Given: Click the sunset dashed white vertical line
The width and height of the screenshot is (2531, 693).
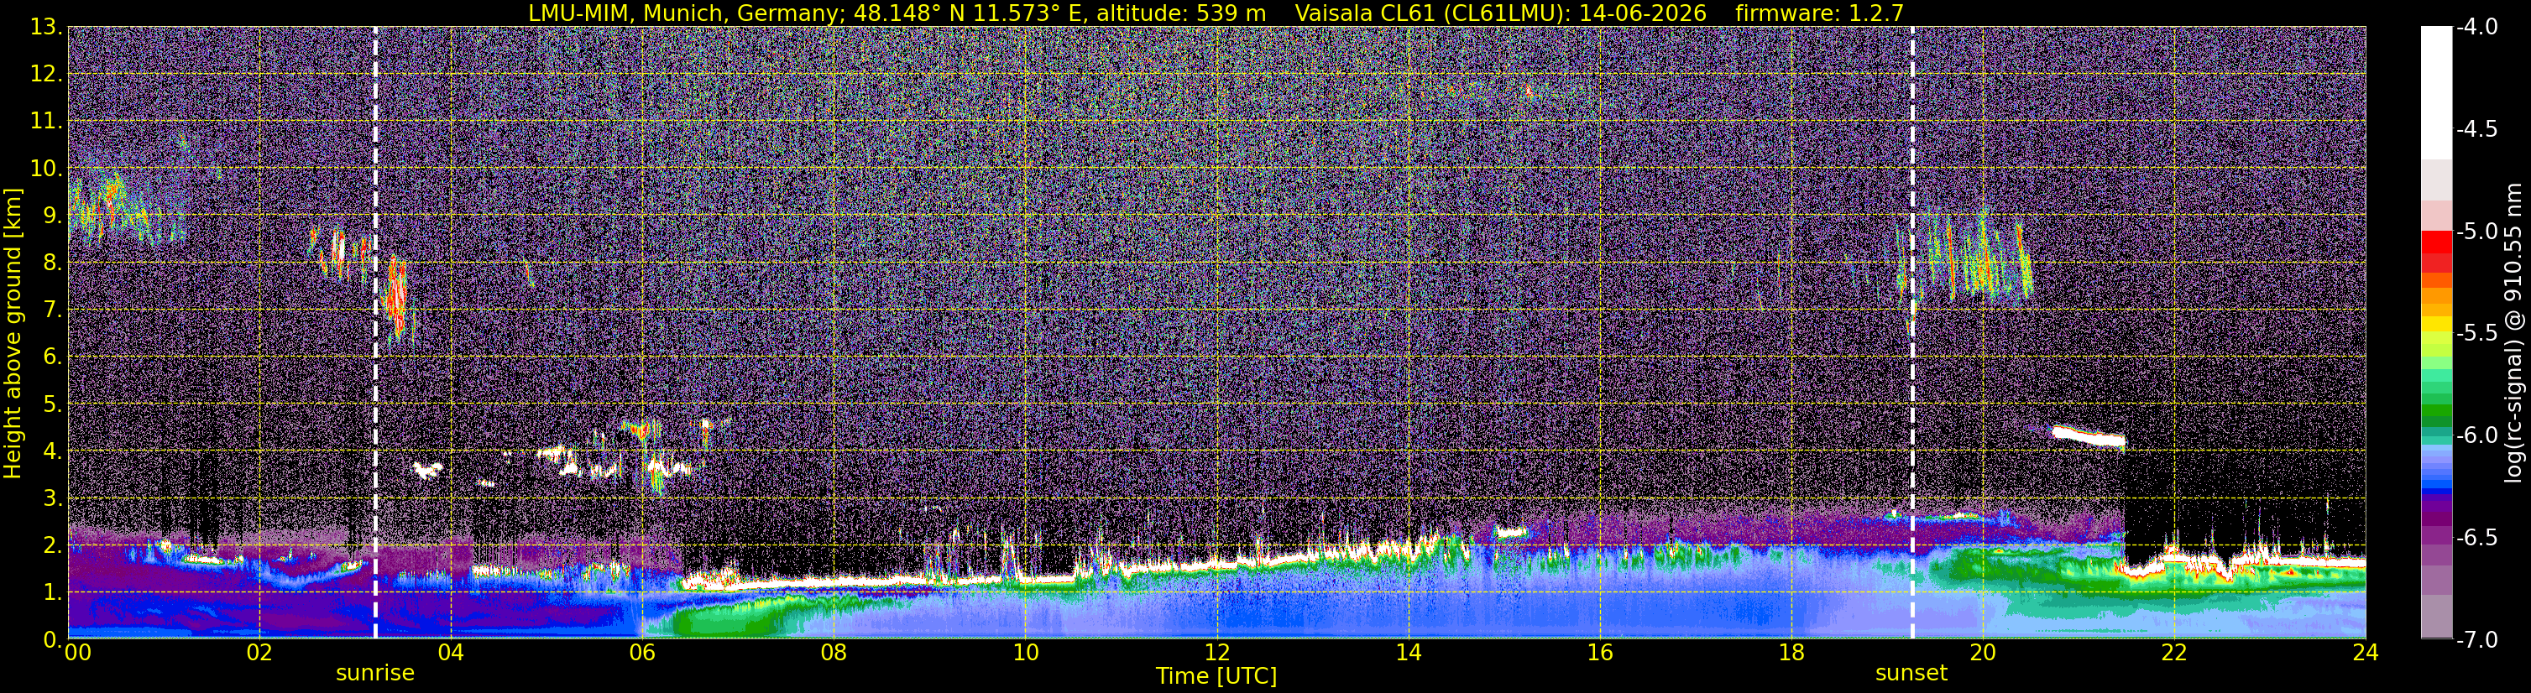Looking at the screenshot, I should (x=1912, y=333).
